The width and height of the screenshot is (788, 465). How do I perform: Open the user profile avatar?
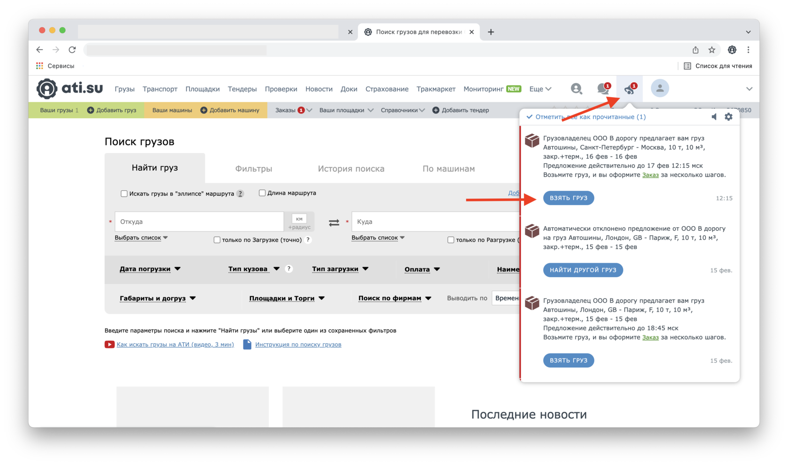(x=659, y=88)
